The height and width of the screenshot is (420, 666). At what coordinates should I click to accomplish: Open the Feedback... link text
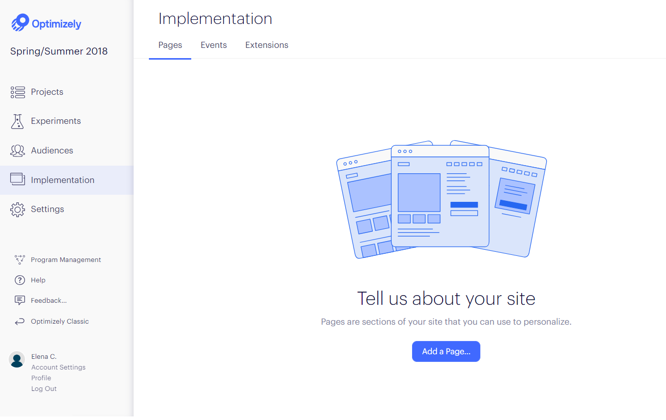49,301
